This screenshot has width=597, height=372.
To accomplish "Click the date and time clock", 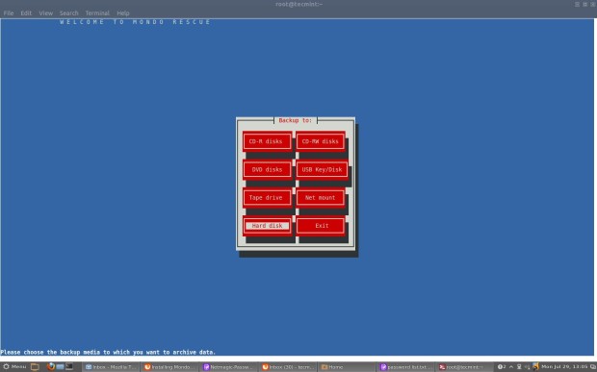I will (x=564, y=366).
